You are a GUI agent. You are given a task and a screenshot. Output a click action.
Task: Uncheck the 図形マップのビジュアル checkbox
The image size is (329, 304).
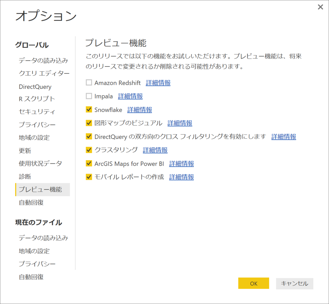click(x=89, y=123)
